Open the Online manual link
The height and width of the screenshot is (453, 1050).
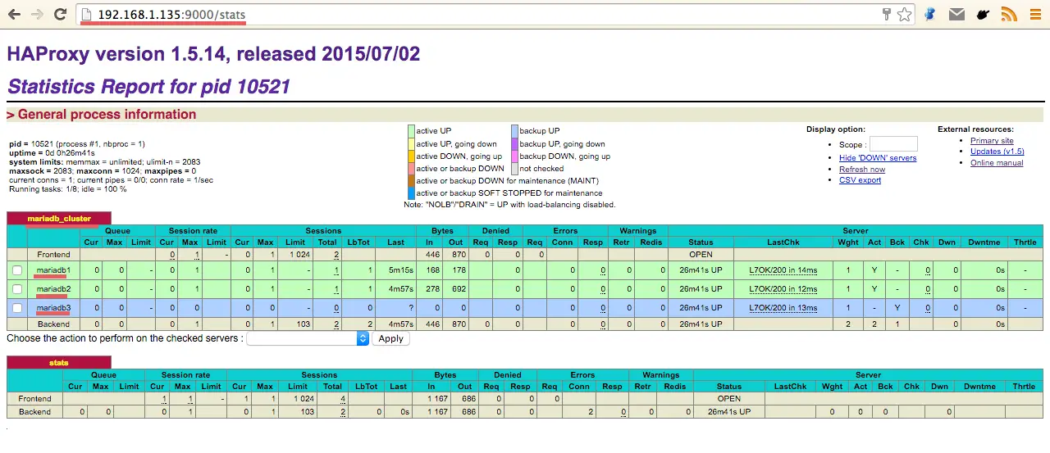pyautogui.click(x=997, y=163)
